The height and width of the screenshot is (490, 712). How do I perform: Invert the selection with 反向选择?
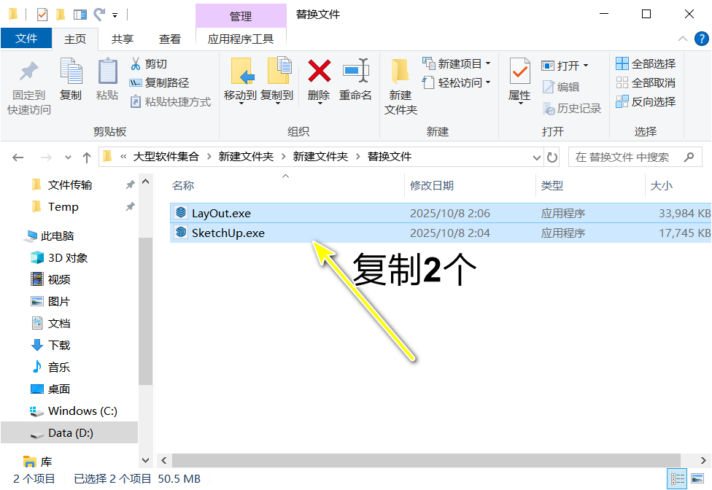click(646, 101)
